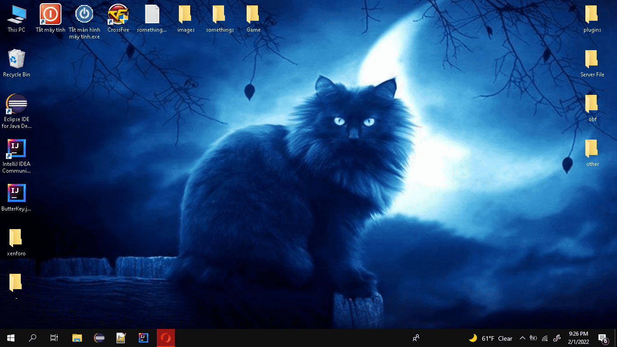Open taskbar Search with the magnifier
This screenshot has width=617, height=347.
33,338
